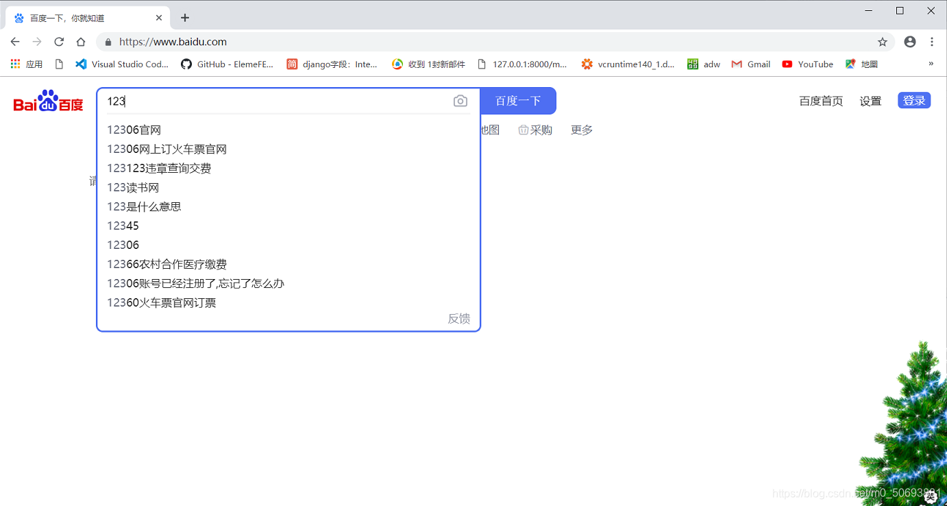
Task: Open a new tab with the plus button
Action: click(185, 18)
